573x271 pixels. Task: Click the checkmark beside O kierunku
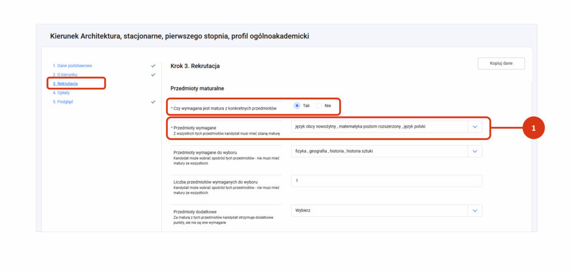point(153,75)
